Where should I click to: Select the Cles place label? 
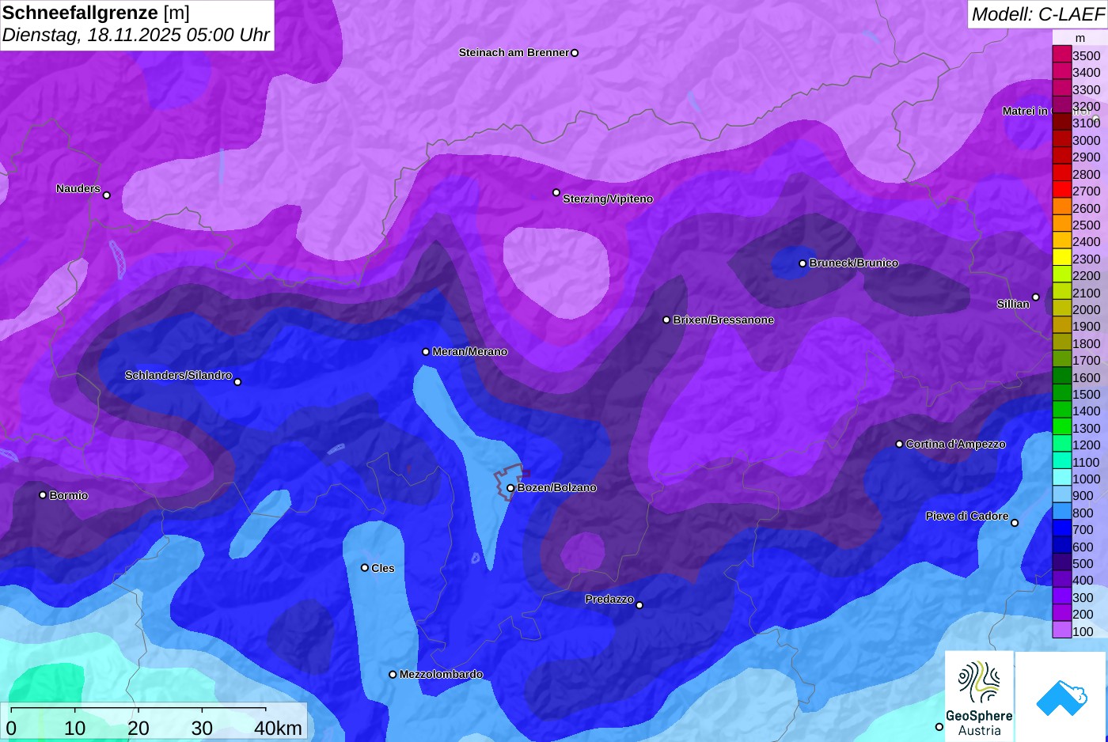click(x=383, y=568)
